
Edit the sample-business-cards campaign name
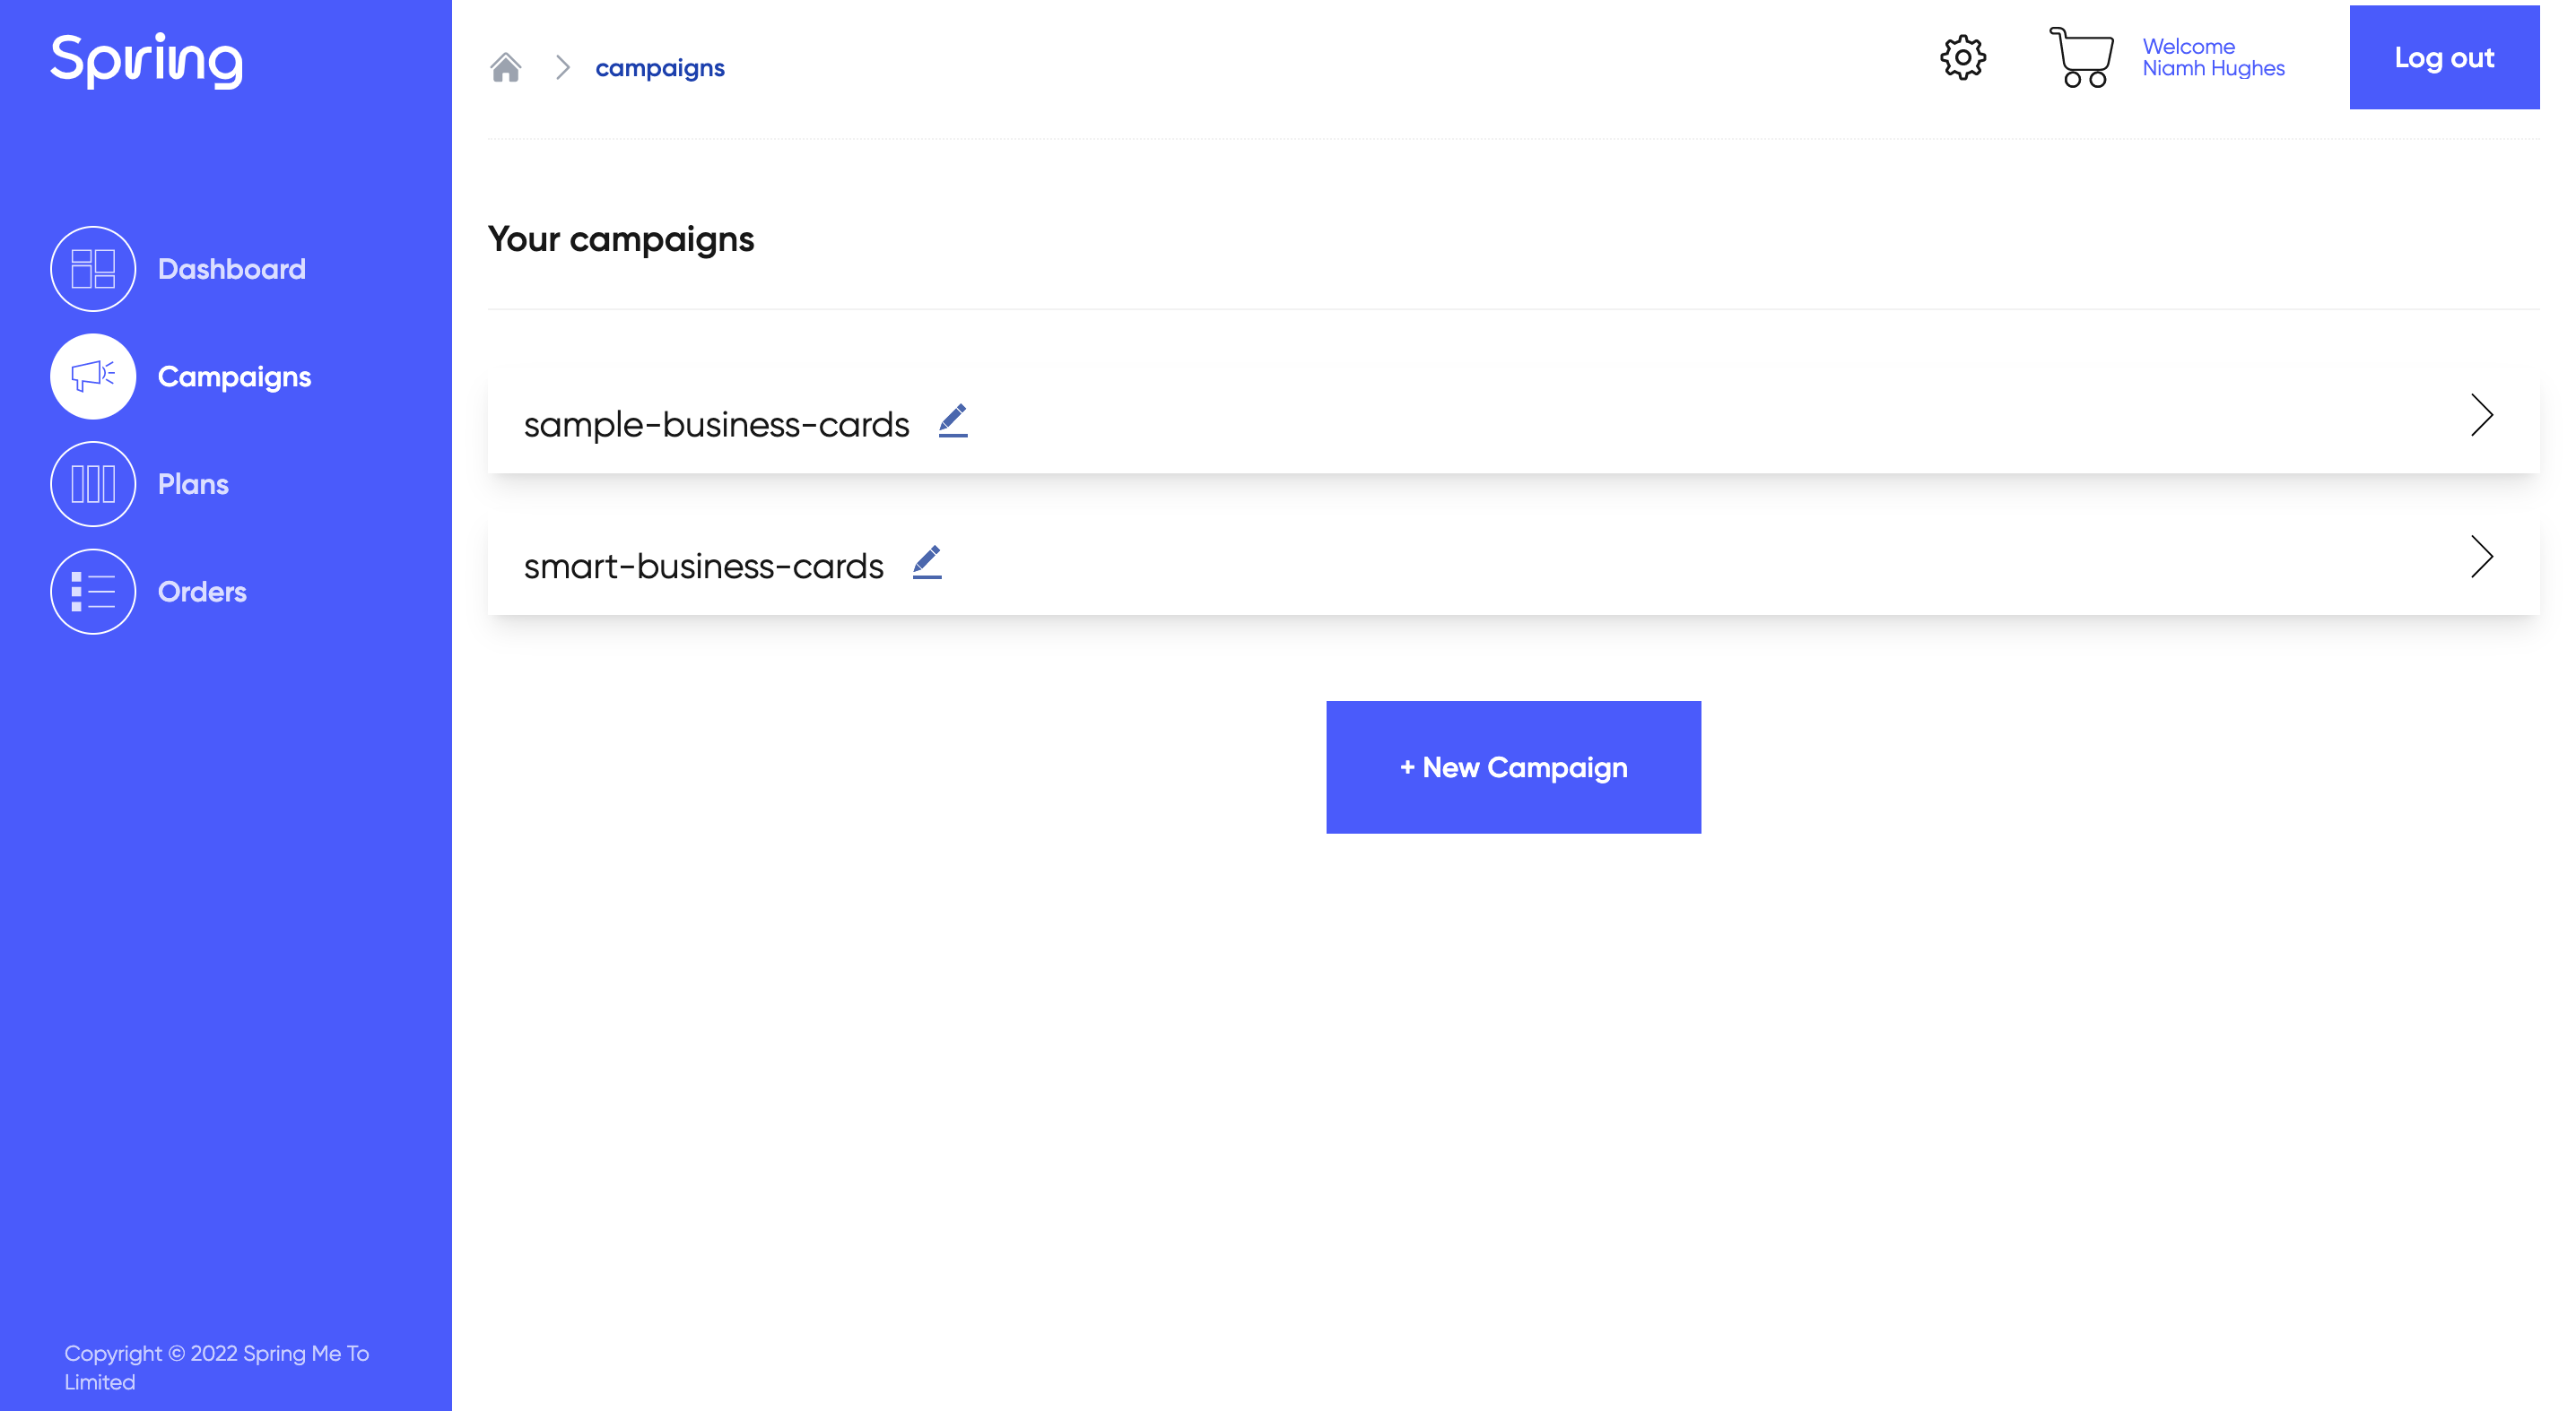click(x=953, y=420)
